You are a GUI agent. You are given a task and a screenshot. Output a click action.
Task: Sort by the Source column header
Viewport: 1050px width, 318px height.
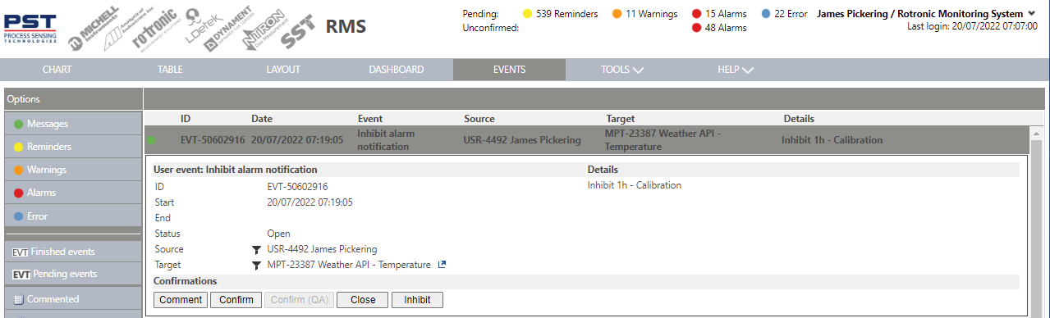tap(479, 119)
